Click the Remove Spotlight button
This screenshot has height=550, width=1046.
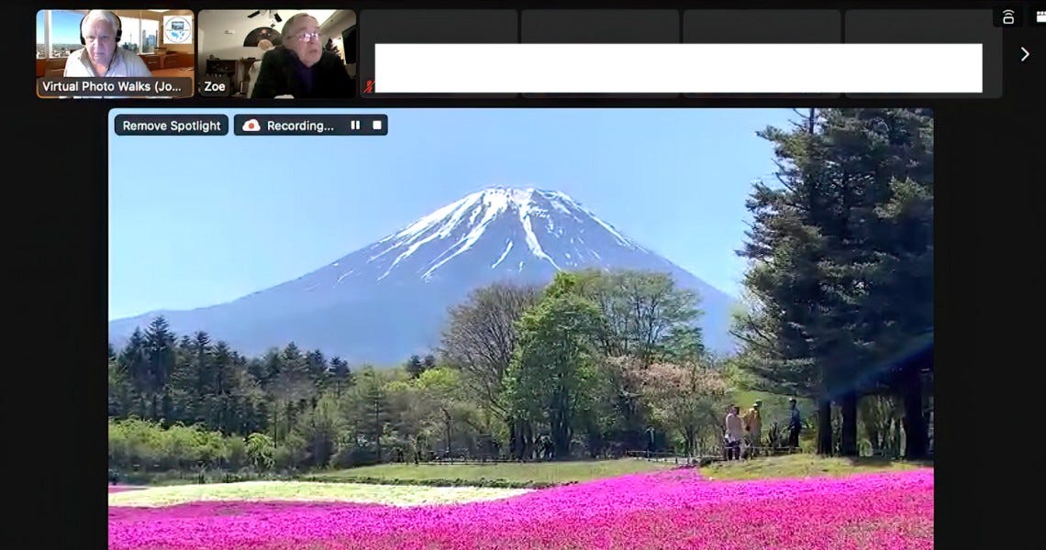(170, 125)
